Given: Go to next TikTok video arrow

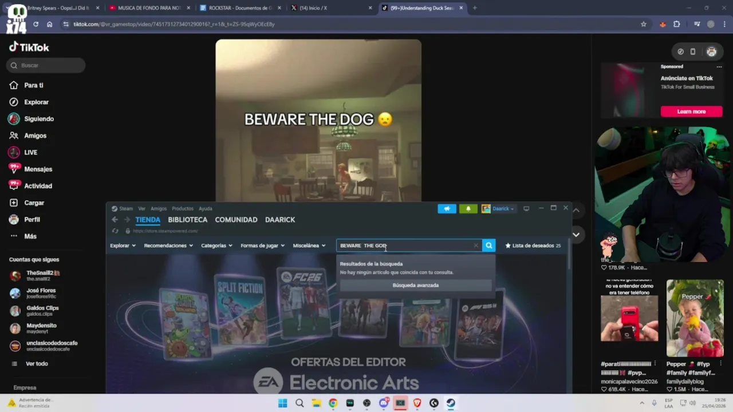Looking at the screenshot, I should (576, 234).
